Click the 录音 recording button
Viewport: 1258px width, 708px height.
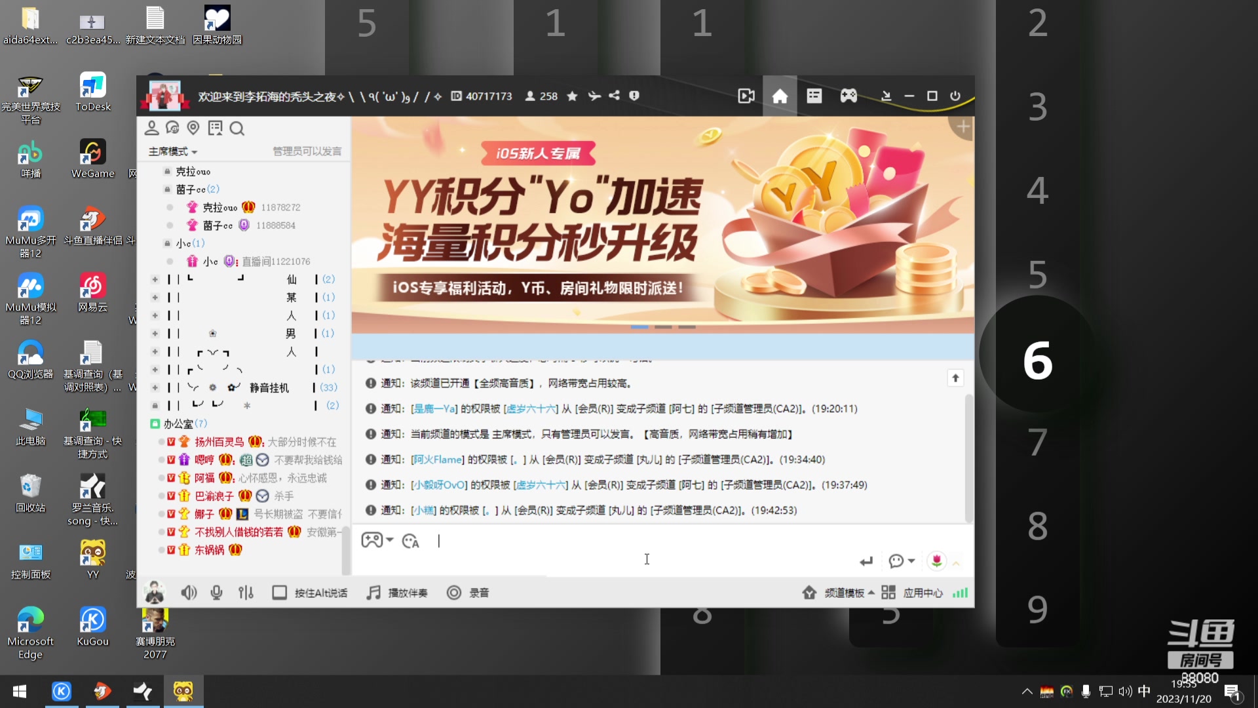click(468, 592)
